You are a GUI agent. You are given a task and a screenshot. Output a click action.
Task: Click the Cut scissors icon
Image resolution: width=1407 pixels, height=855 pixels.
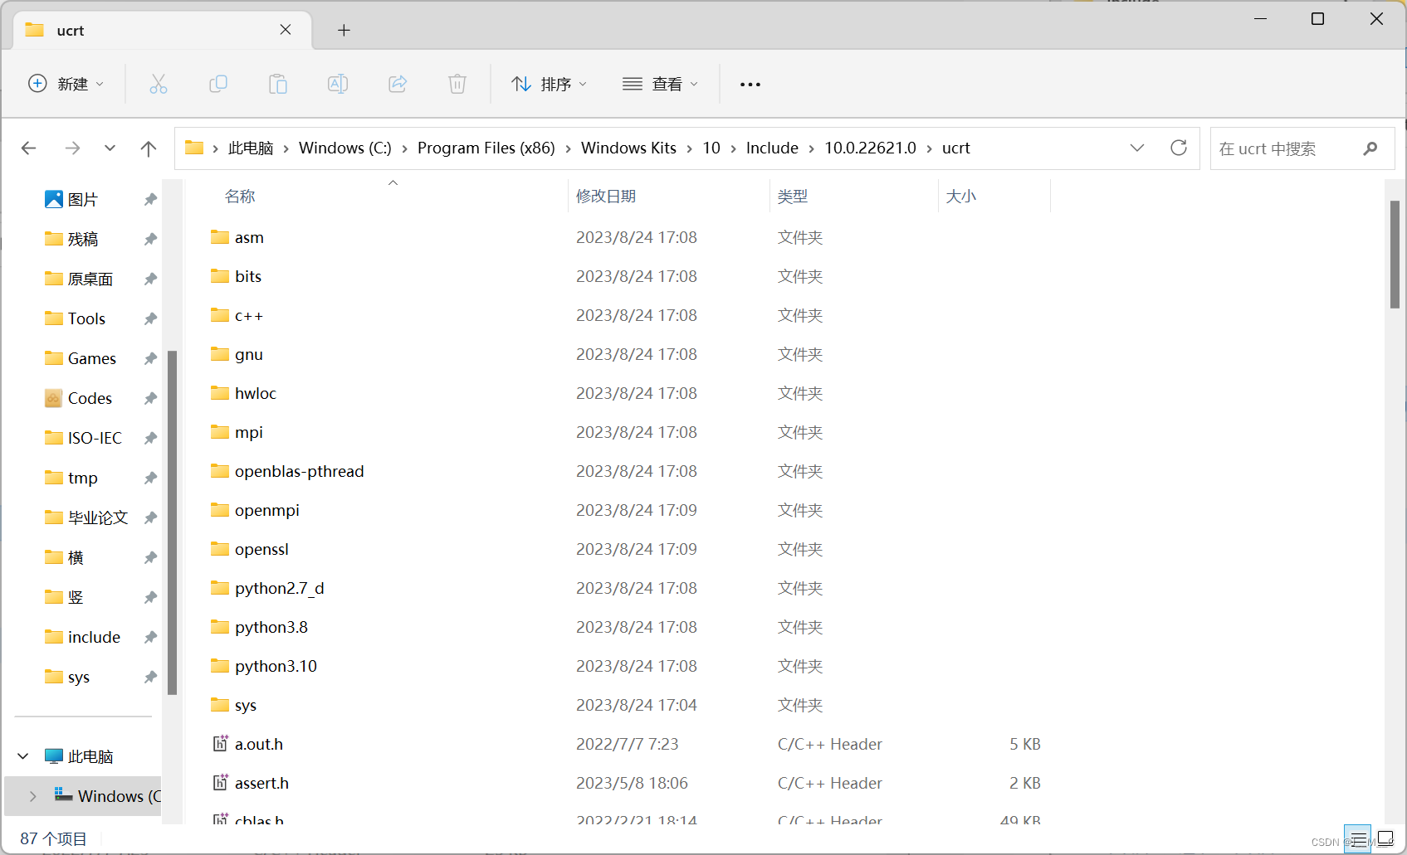[158, 84]
